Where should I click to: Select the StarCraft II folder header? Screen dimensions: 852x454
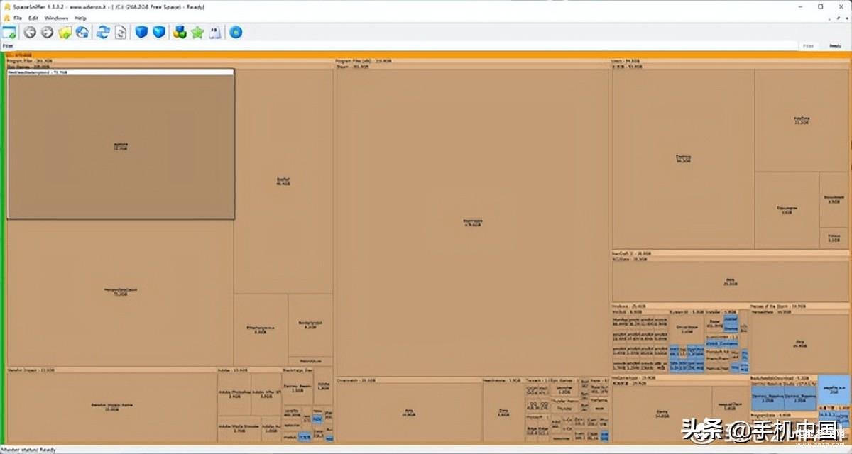730,253
